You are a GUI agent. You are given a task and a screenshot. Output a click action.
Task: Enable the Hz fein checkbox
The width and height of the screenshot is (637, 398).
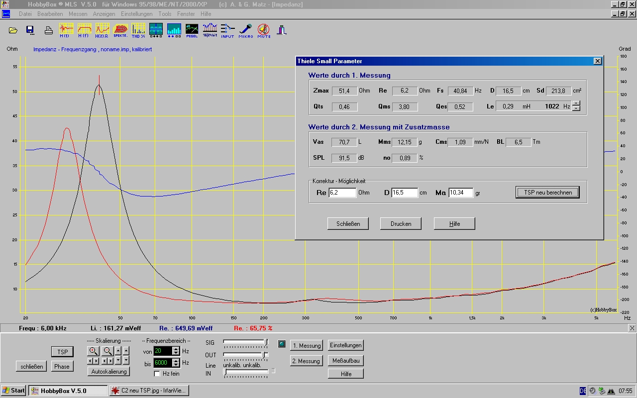coord(157,374)
